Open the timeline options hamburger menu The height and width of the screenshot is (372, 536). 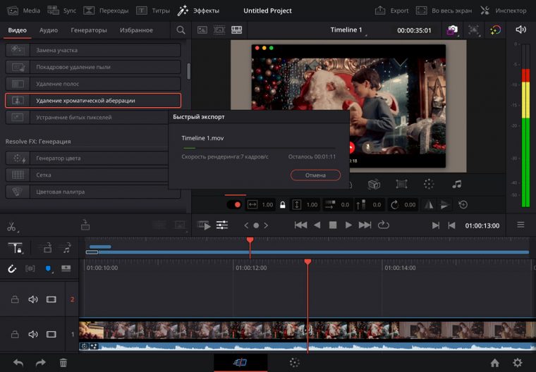pos(520,225)
